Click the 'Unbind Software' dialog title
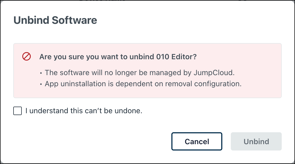This screenshot has width=295, height=164. tap(55, 20)
